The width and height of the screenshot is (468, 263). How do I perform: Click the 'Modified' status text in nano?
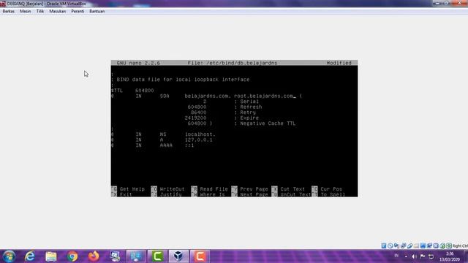pos(339,63)
